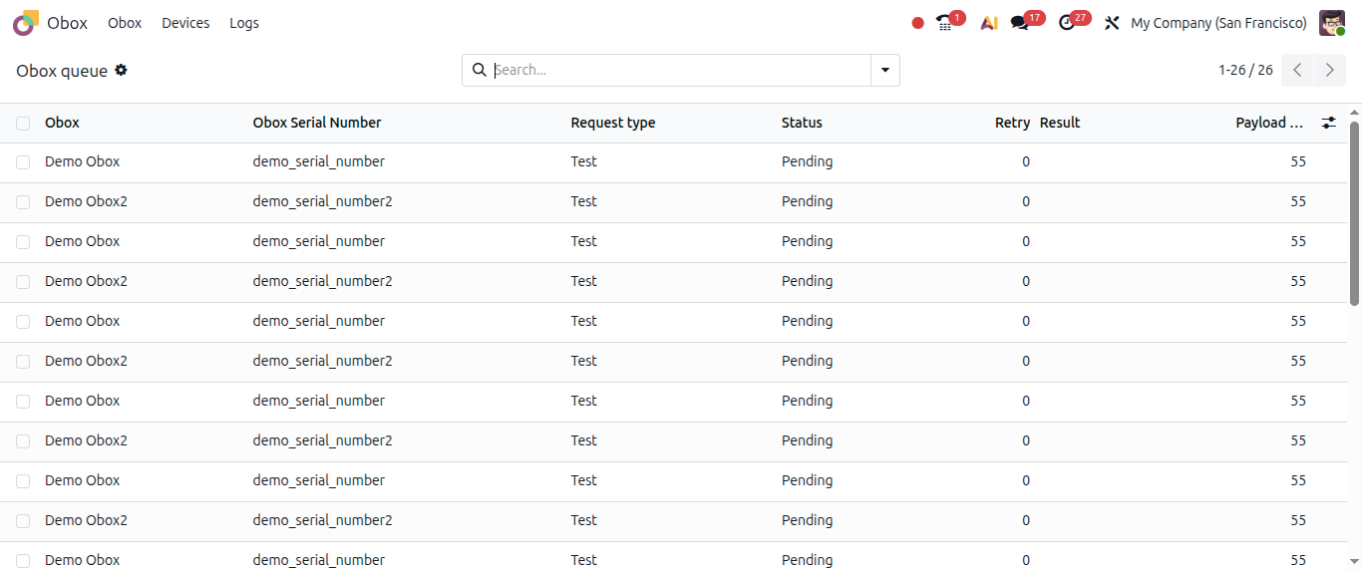
Task: Open activities clock icon with badge 27
Action: [1067, 23]
